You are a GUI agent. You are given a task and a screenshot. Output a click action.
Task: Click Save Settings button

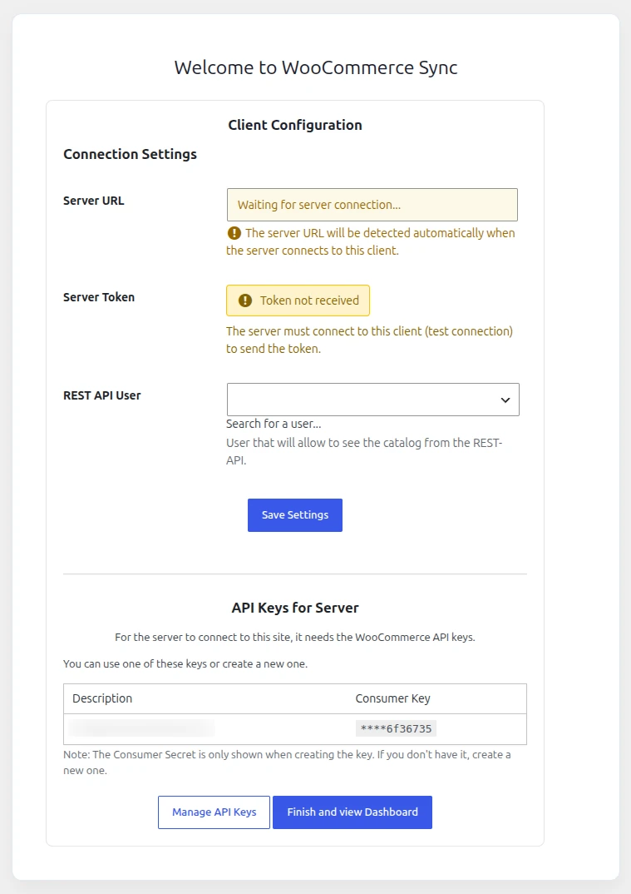295,515
